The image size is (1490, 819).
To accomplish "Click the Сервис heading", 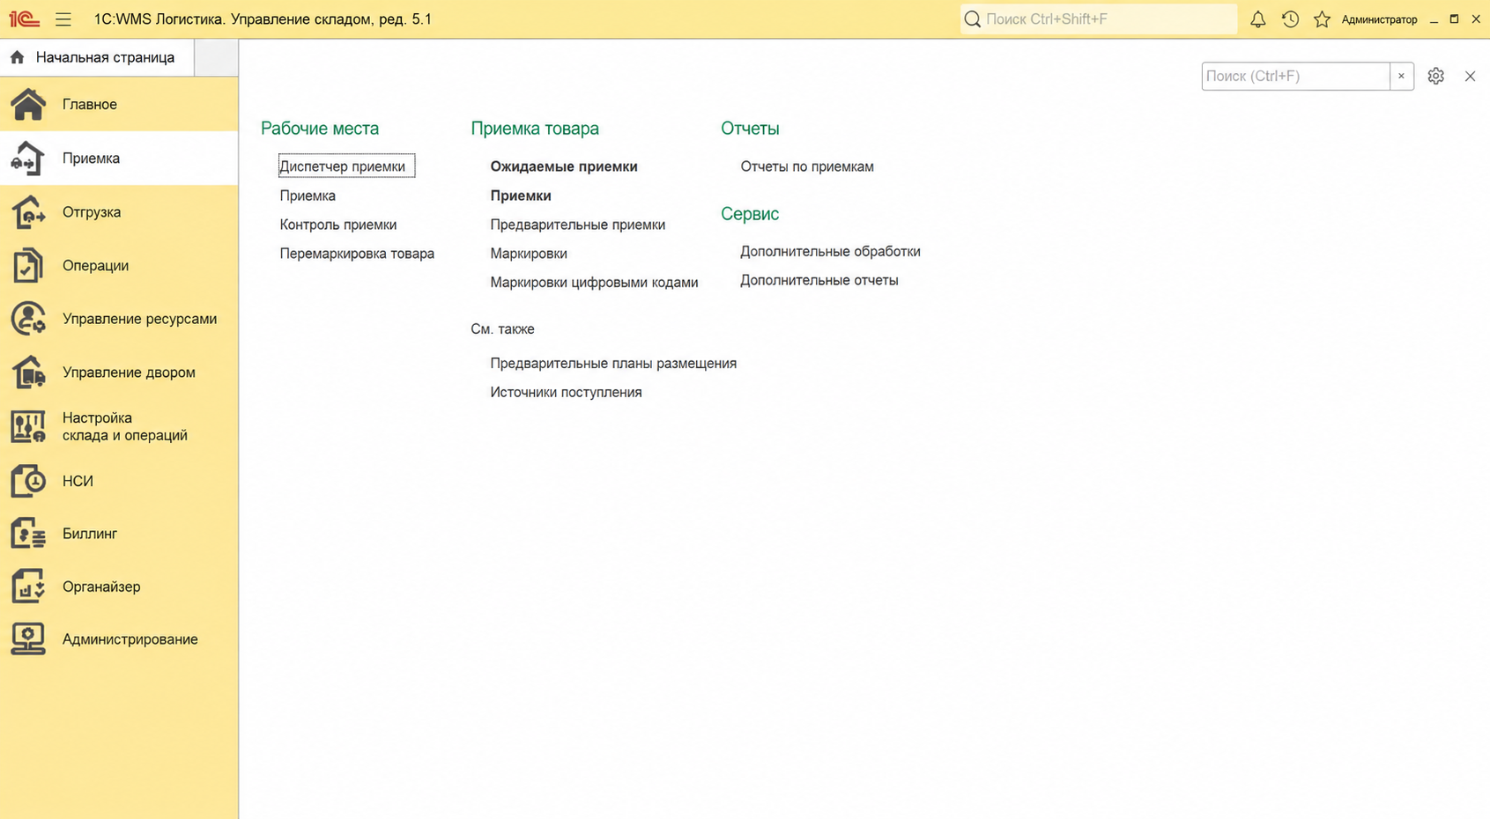I will (750, 214).
